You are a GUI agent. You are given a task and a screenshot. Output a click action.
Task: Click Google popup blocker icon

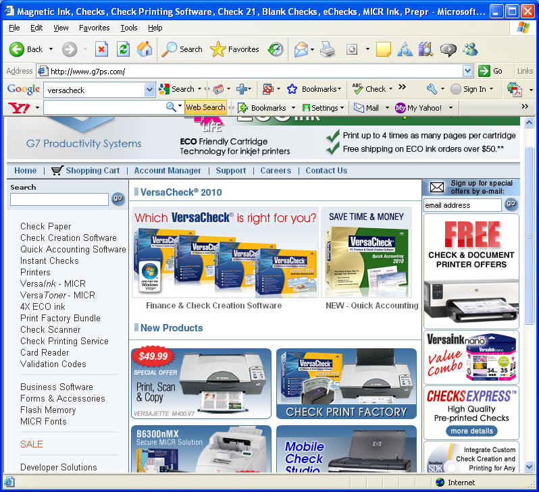click(x=267, y=89)
